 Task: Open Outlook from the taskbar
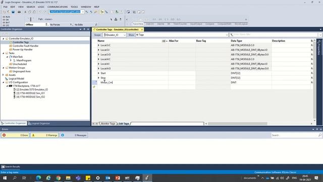tap(107, 177)
